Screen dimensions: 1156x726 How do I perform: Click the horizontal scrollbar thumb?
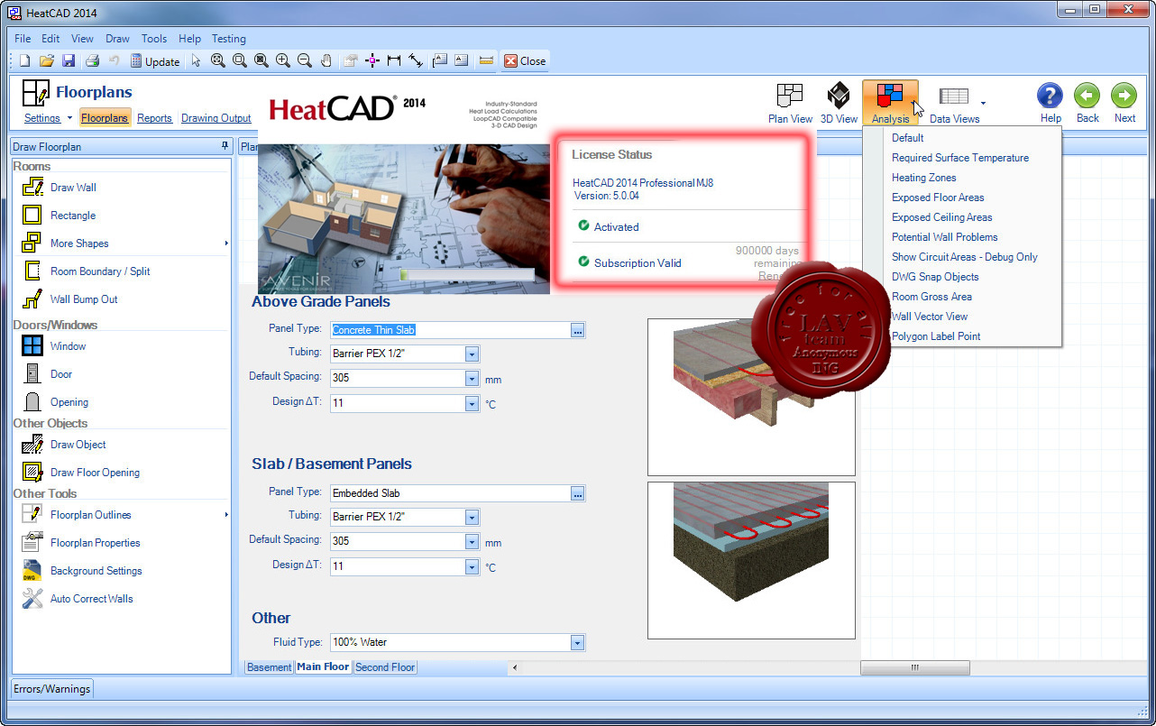click(x=915, y=667)
